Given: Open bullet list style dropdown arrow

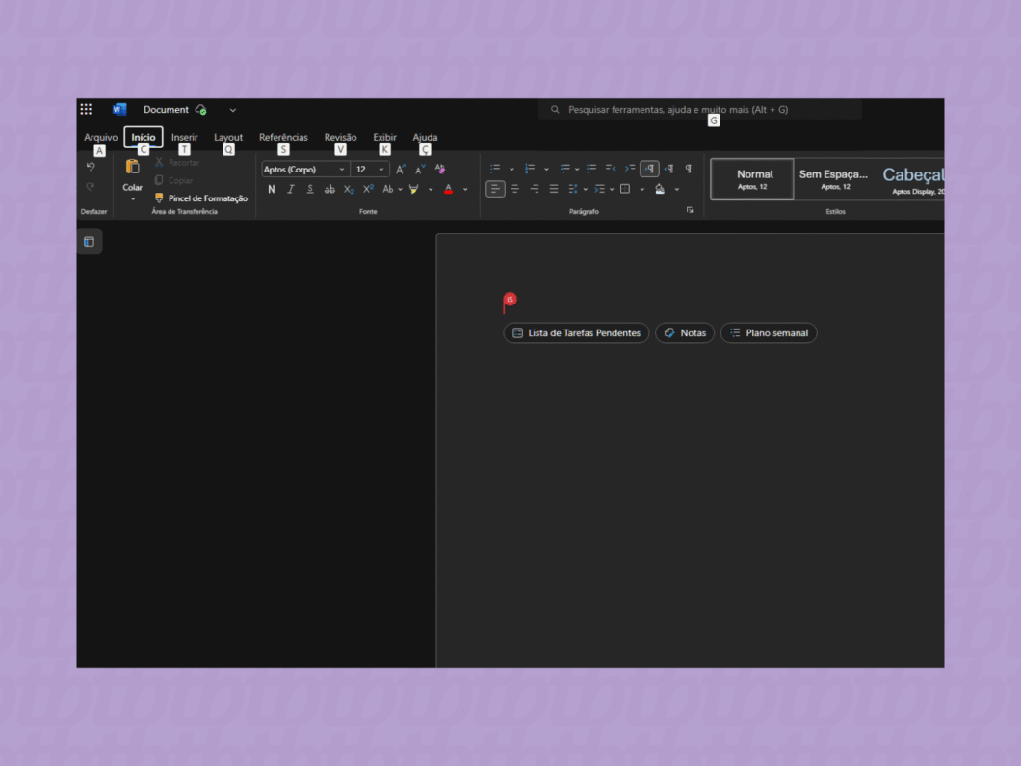Looking at the screenshot, I should tap(511, 170).
